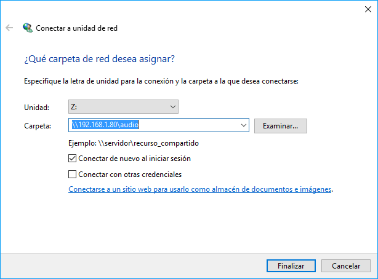
Task: Enable the Conectar con otras credenciales checkbox
Action: pos(73,174)
